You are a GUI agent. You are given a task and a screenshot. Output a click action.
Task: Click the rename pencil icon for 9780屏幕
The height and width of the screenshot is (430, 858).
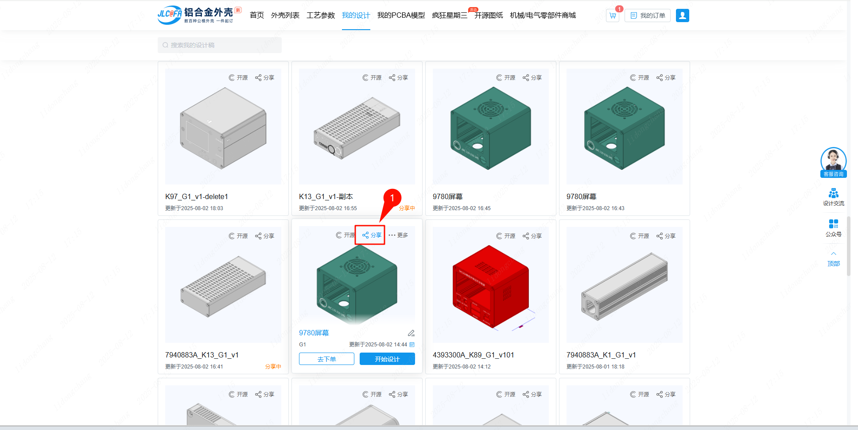[411, 333]
